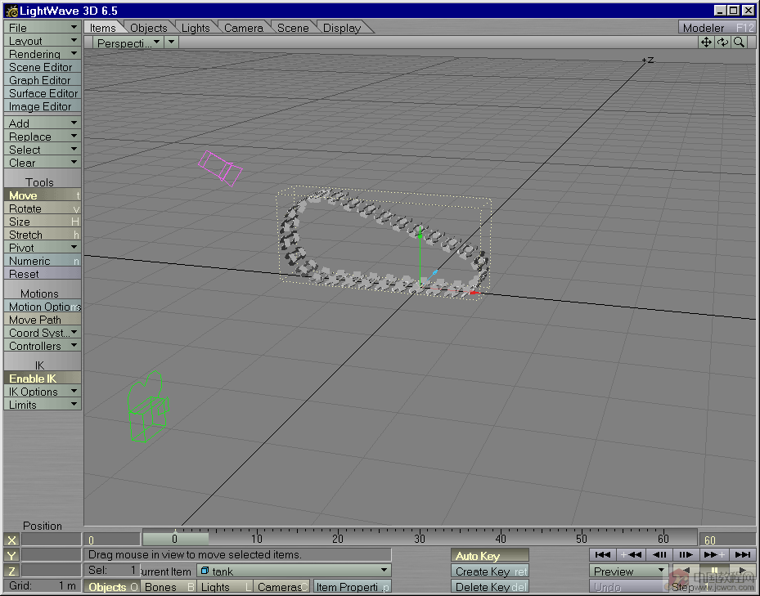Switch edit mode to Bones
This screenshot has width=760, height=596.
tap(168, 587)
